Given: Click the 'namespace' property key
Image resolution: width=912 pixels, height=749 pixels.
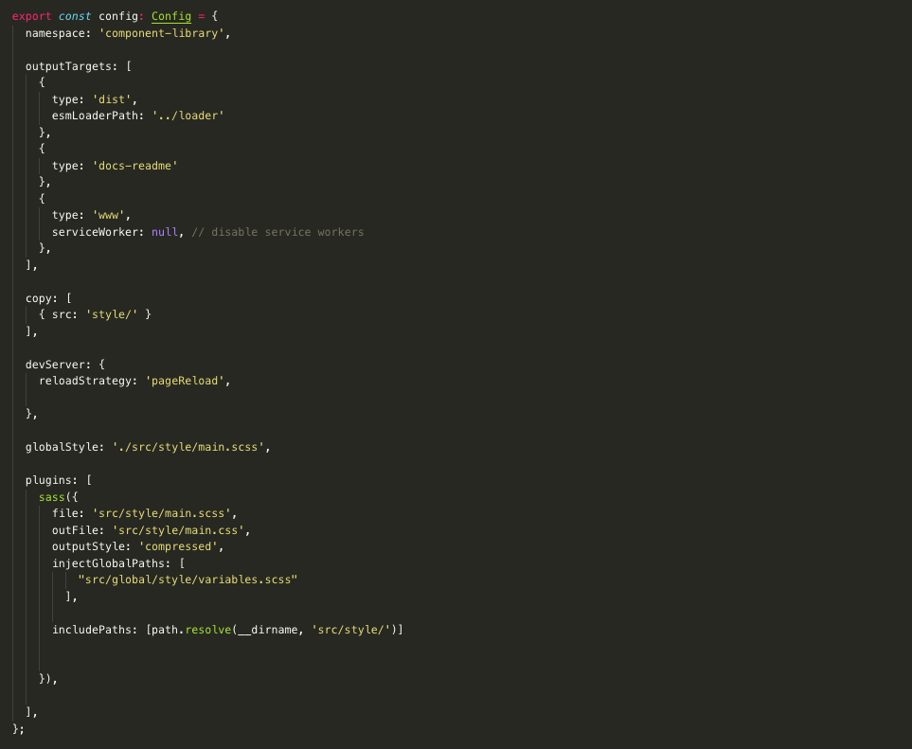Looking at the screenshot, I should 55,33.
